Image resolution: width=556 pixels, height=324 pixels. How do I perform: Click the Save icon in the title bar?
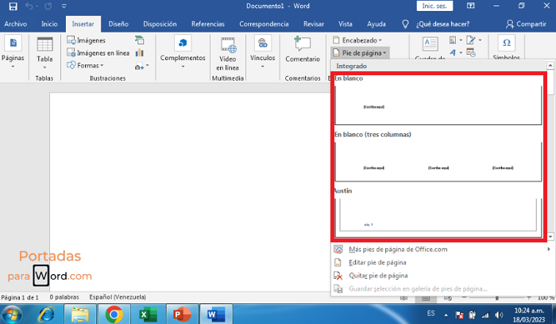point(14,6)
